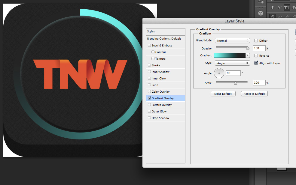Select the Styles entry in list
The image size is (296, 185).
tap(165, 31)
